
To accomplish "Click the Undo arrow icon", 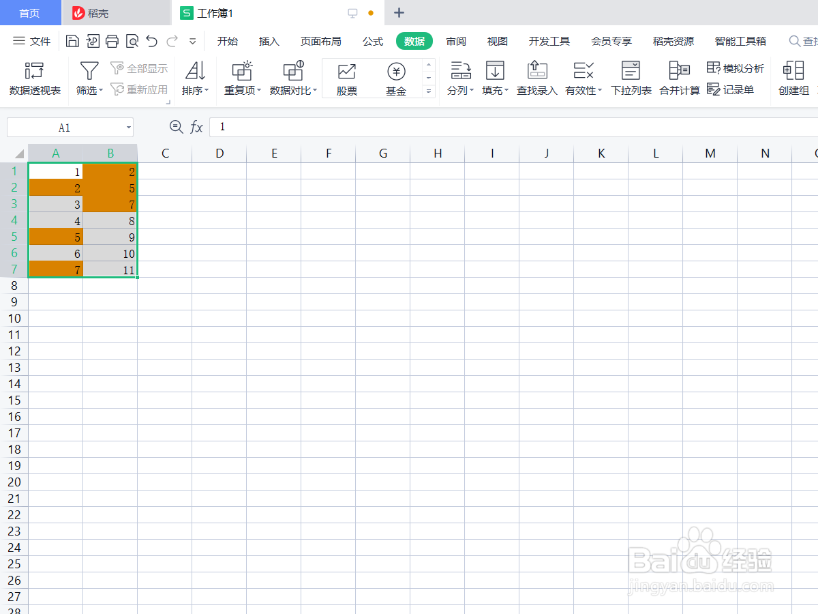I will click(151, 42).
